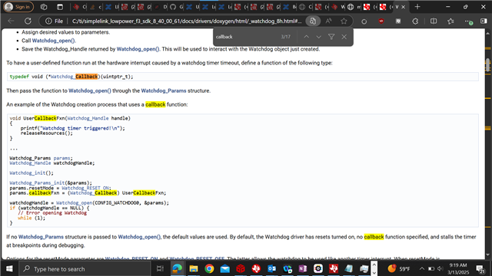
Task: Open Outlook from taskbar
Action: [271, 268]
